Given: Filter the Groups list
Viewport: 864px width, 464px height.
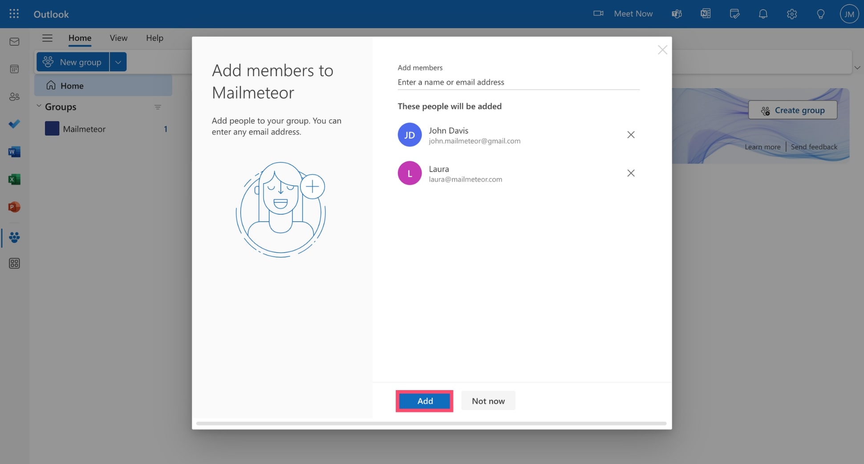Looking at the screenshot, I should pos(158,107).
